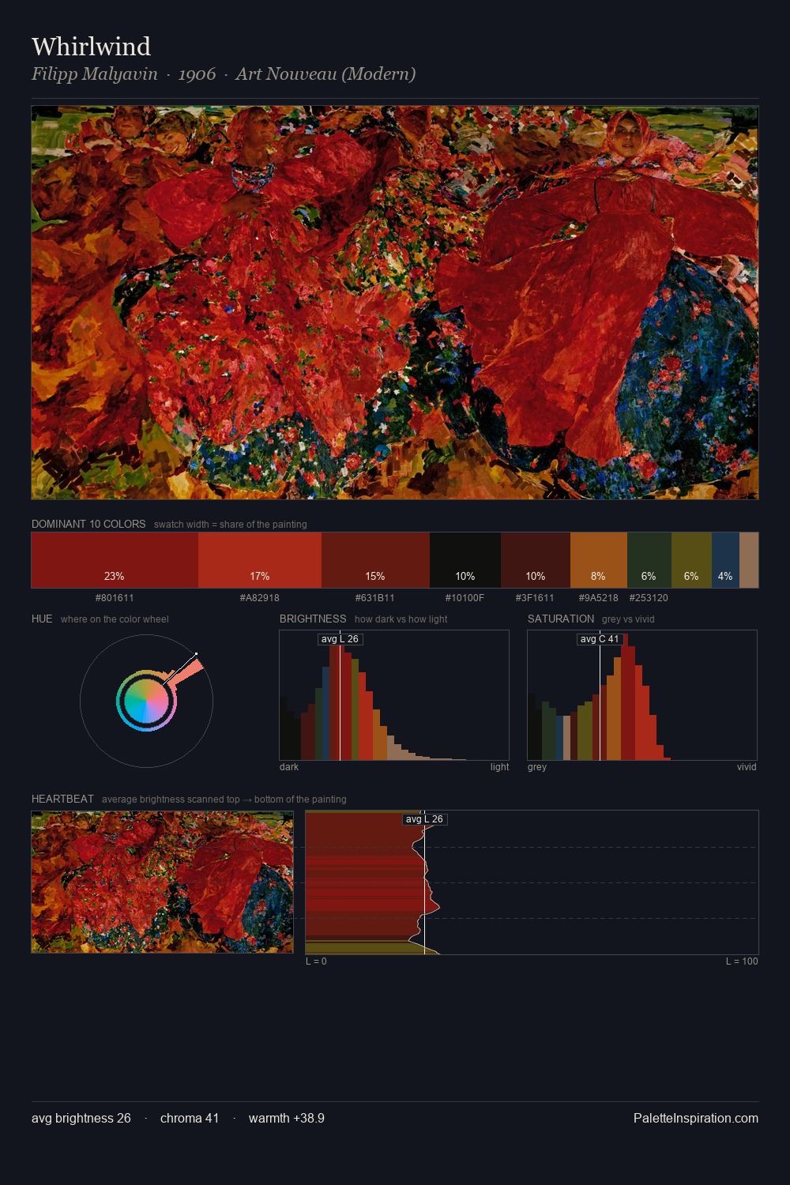Viewport: 790px width, 1185px height.
Task: Select the hex label #A82918
Action: (260, 598)
